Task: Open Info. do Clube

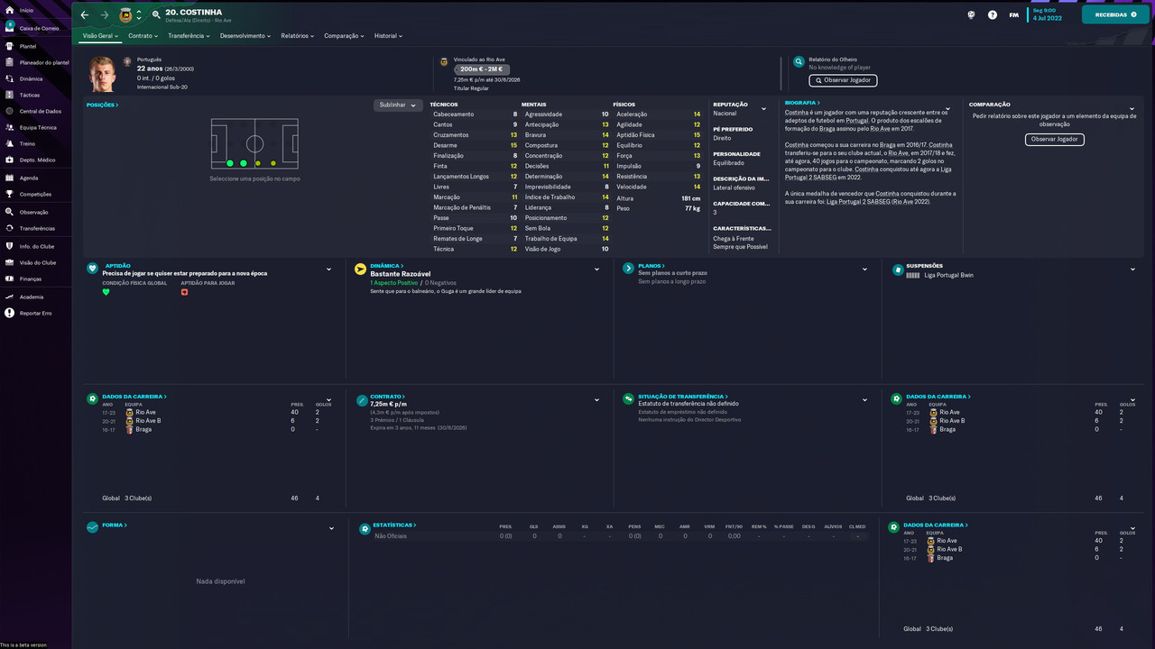Action: tap(37, 246)
